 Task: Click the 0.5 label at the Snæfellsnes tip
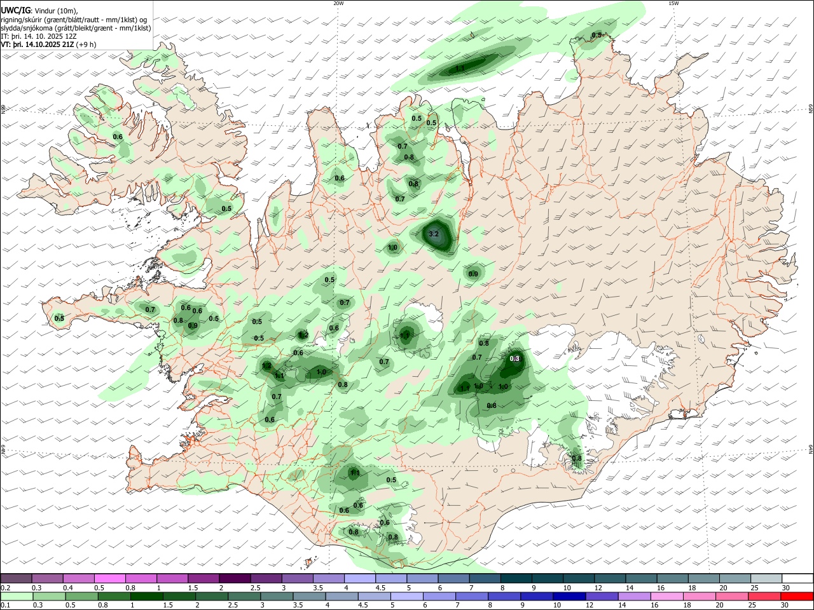[x=59, y=318]
